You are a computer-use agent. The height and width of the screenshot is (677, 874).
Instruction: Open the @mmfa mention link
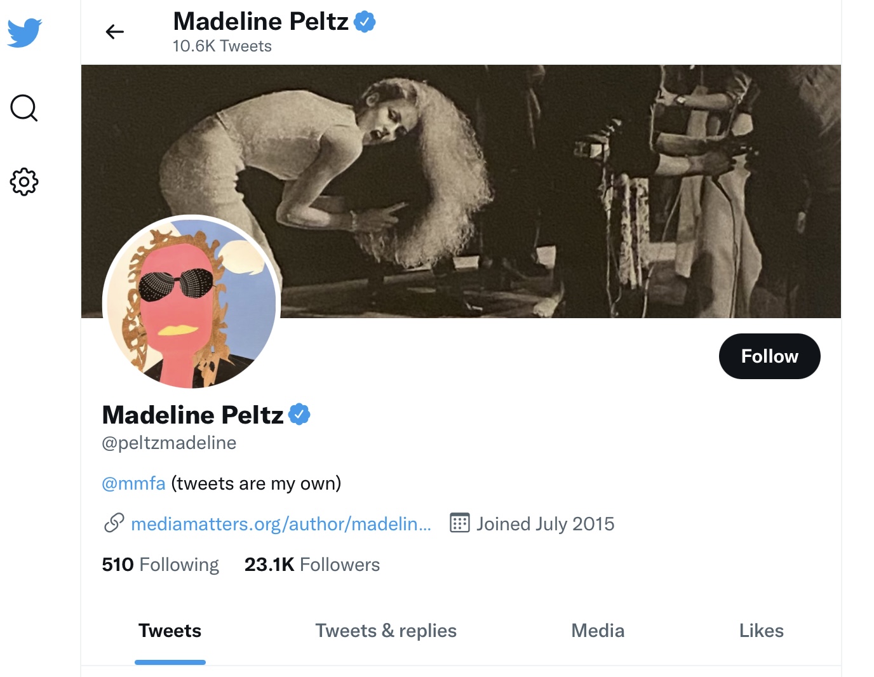point(133,483)
